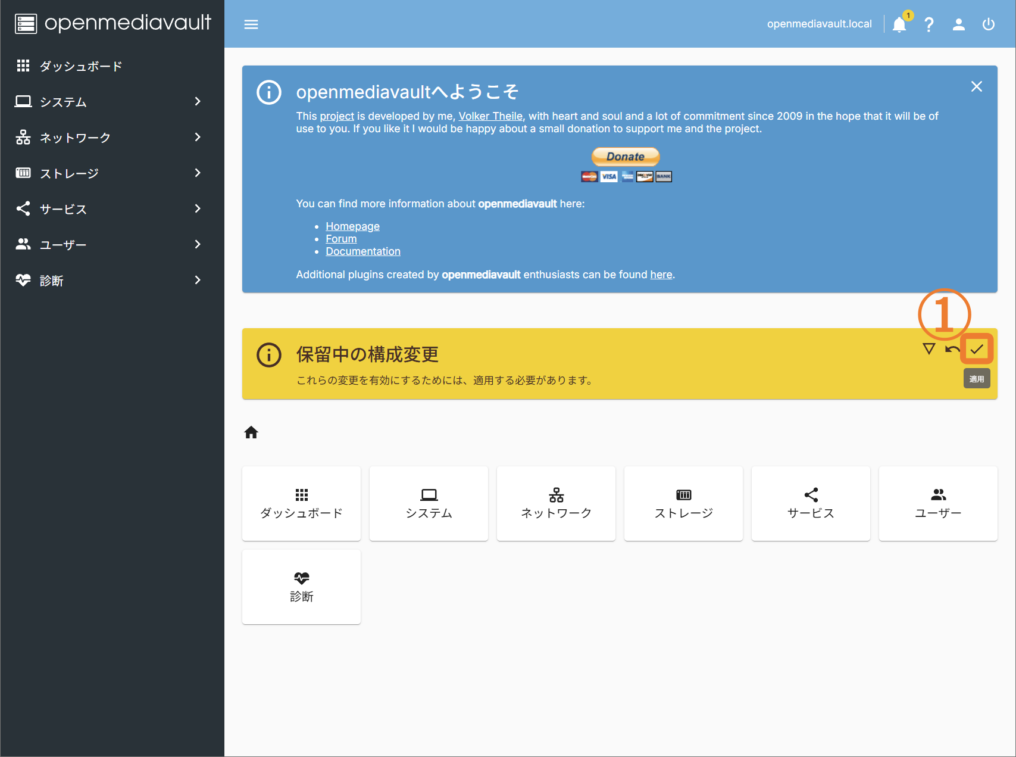Viewport: 1016px width, 757px height.
Task: Open the 診断 card in the main area
Action: (x=302, y=587)
